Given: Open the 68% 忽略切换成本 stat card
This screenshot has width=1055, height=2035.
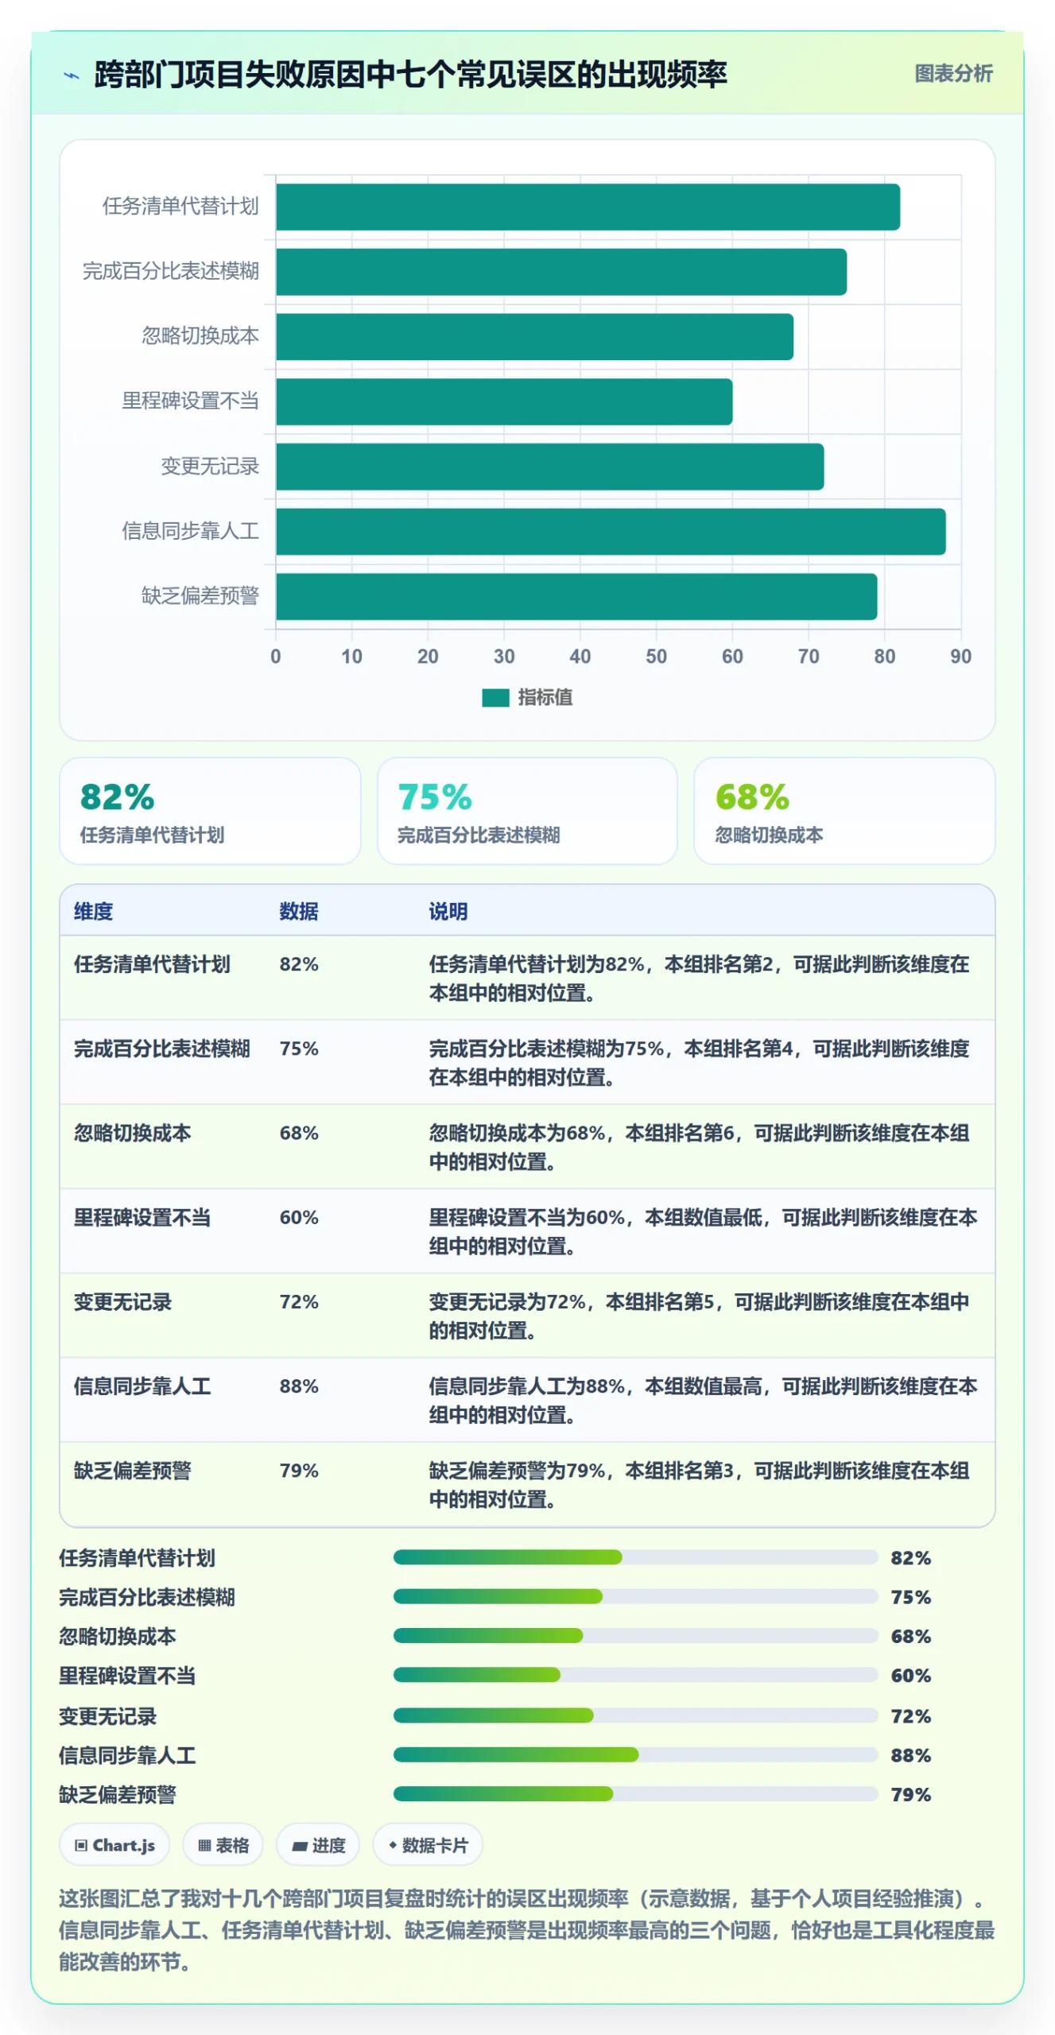Looking at the screenshot, I should pyautogui.click(x=844, y=810).
